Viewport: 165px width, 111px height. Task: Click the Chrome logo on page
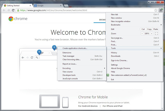pos(18,19)
